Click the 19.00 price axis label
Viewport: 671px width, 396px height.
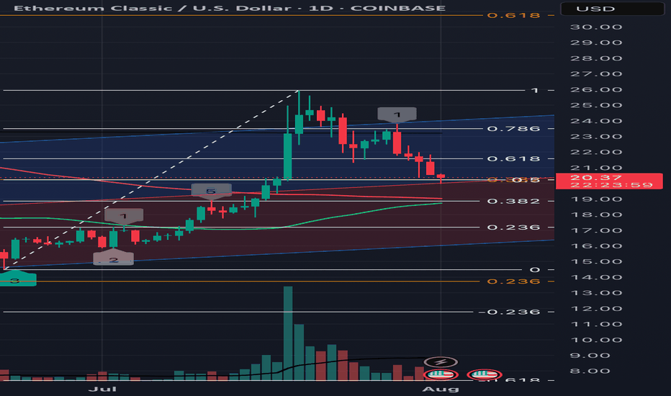(596, 199)
